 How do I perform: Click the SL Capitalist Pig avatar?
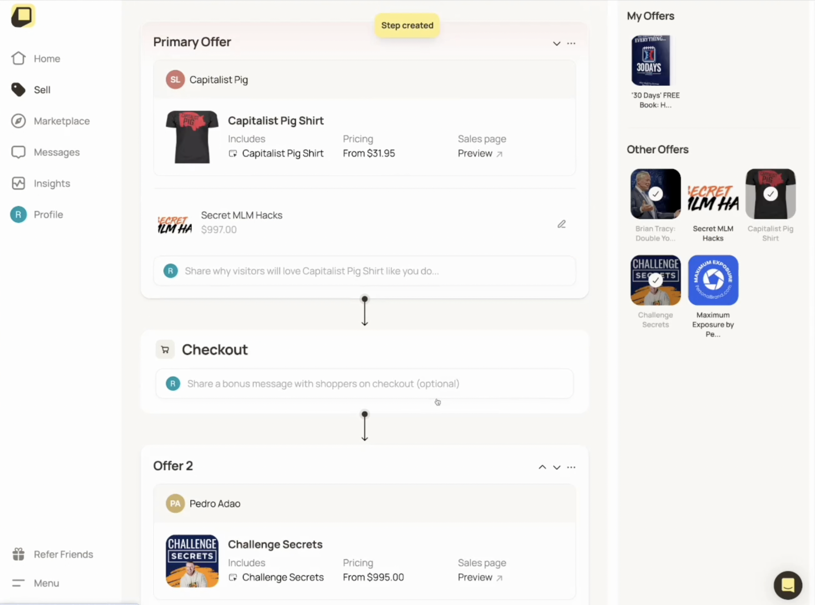[x=175, y=80]
